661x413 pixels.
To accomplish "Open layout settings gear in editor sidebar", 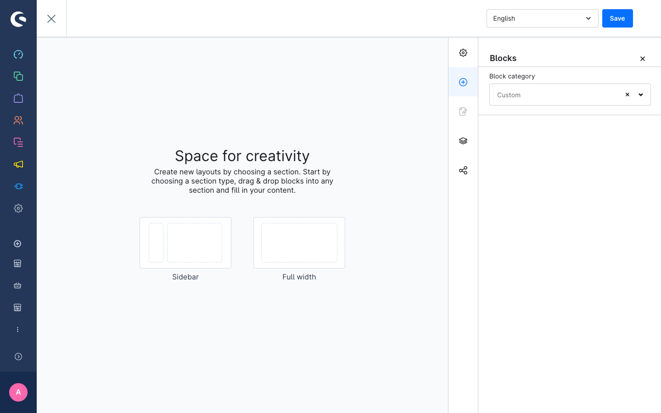I will (x=463, y=53).
